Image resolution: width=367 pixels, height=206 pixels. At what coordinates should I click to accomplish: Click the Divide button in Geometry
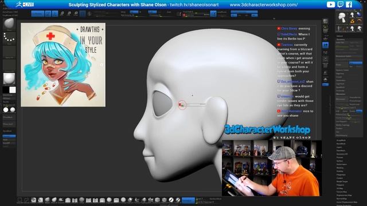[x=342, y=65]
